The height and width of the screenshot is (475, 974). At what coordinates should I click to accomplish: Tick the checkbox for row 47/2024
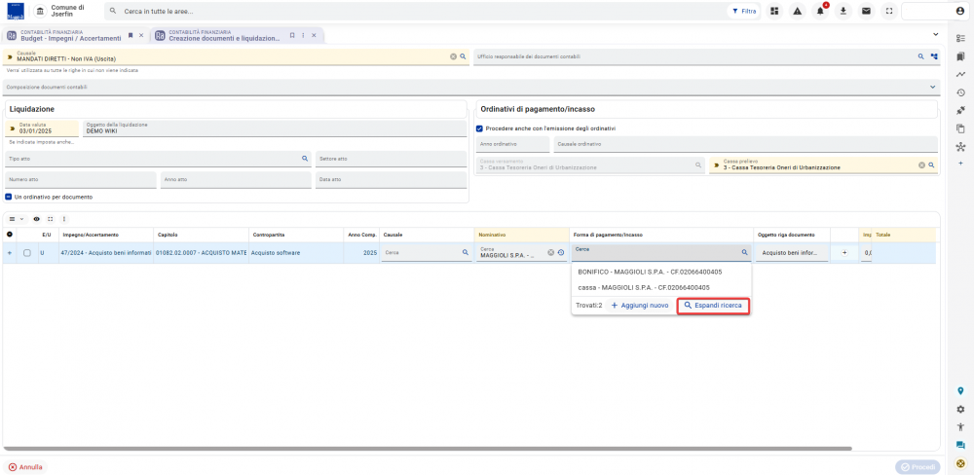pos(27,253)
